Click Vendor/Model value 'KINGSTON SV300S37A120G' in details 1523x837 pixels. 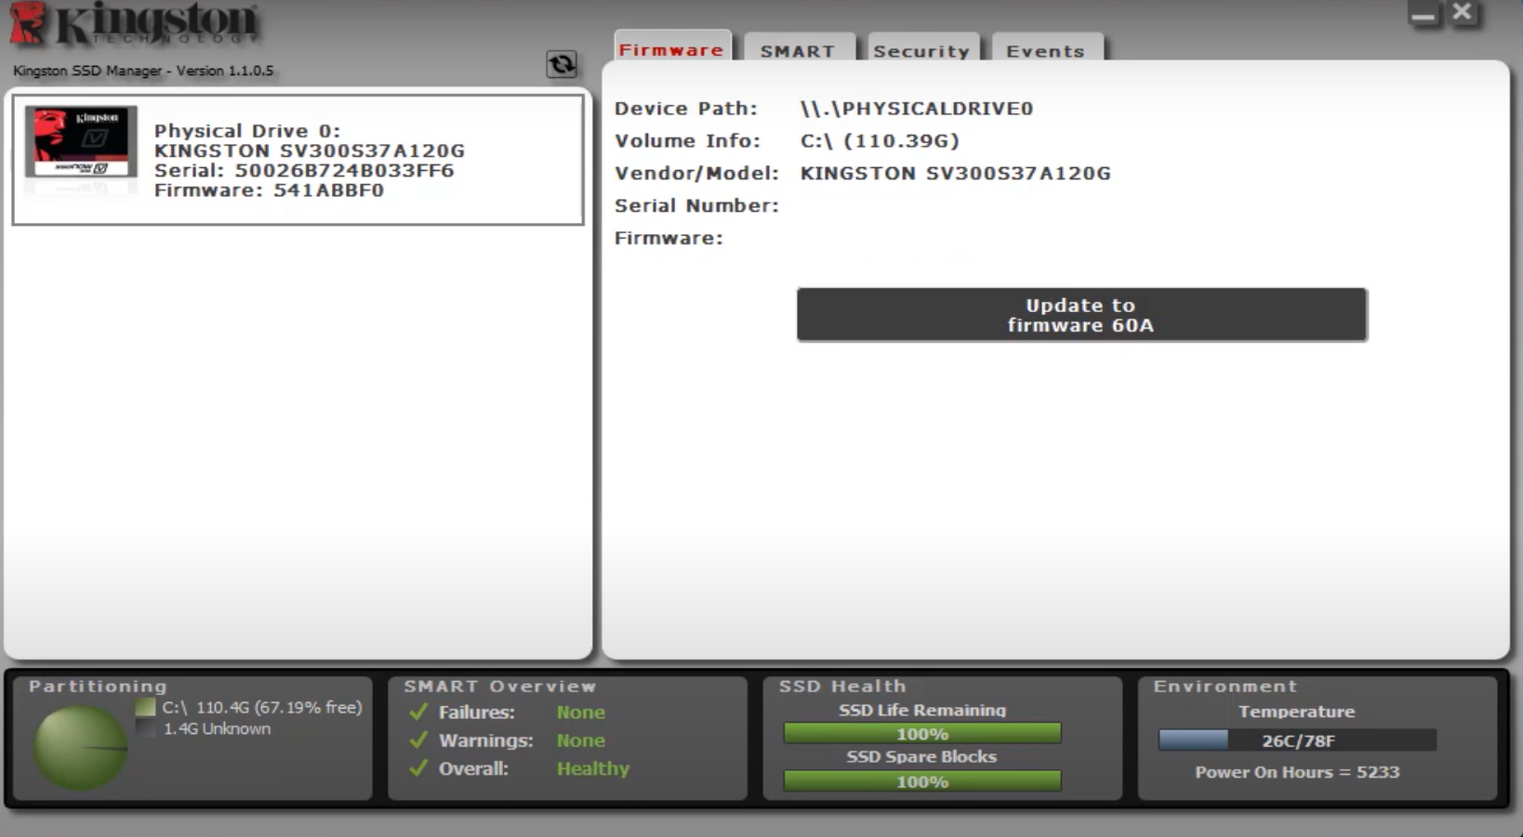pyautogui.click(x=955, y=174)
